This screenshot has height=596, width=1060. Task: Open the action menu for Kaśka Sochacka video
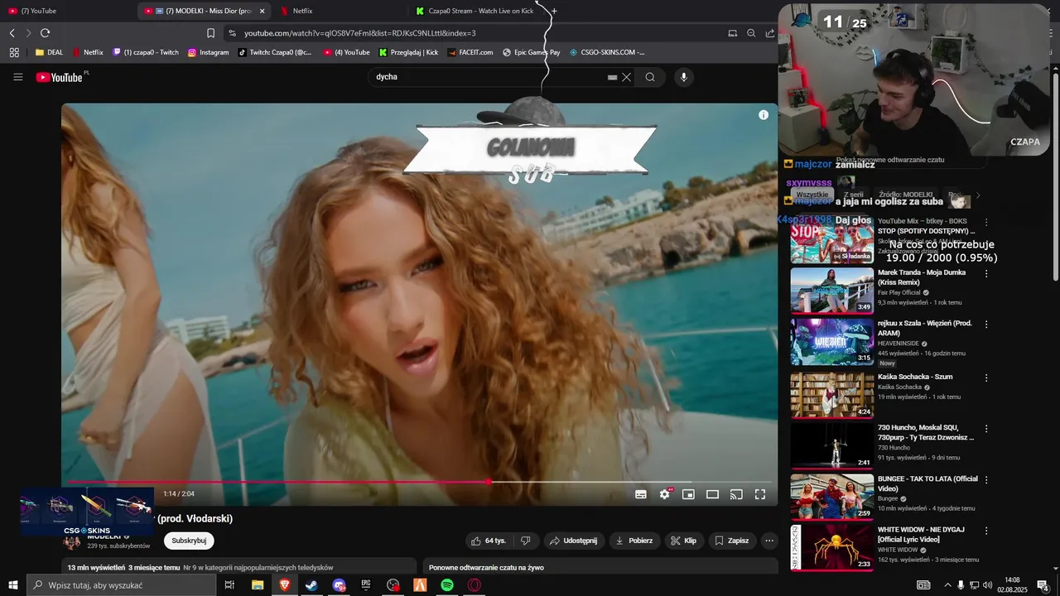tap(986, 377)
